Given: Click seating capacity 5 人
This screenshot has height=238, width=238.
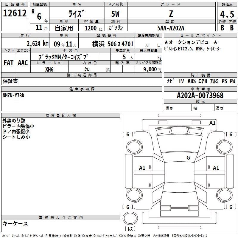Looking at the screenshot, I should pyautogui.click(x=128, y=57).
